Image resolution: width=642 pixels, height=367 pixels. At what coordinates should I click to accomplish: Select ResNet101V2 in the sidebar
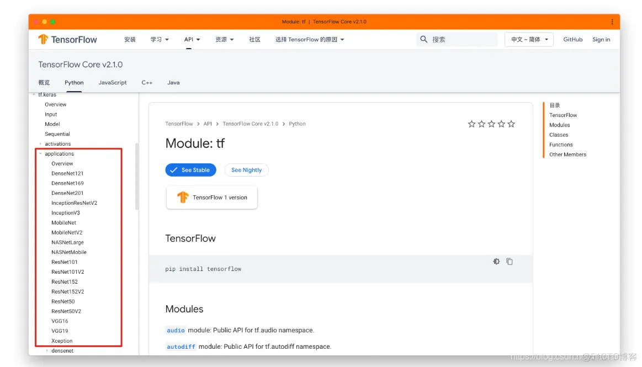click(x=67, y=272)
